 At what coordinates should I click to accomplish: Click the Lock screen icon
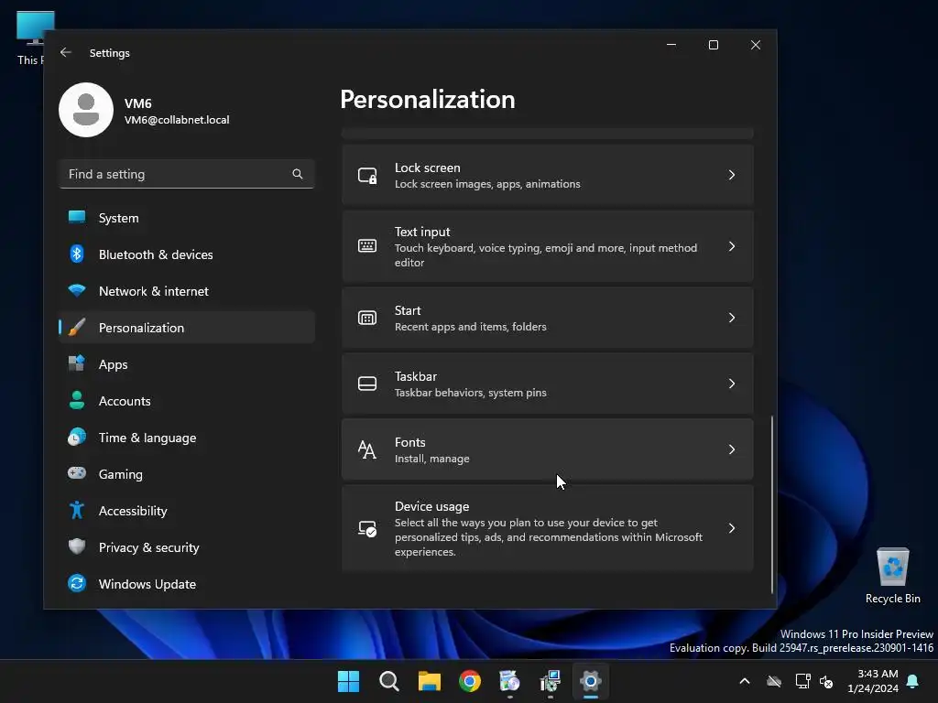(x=367, y=175)
